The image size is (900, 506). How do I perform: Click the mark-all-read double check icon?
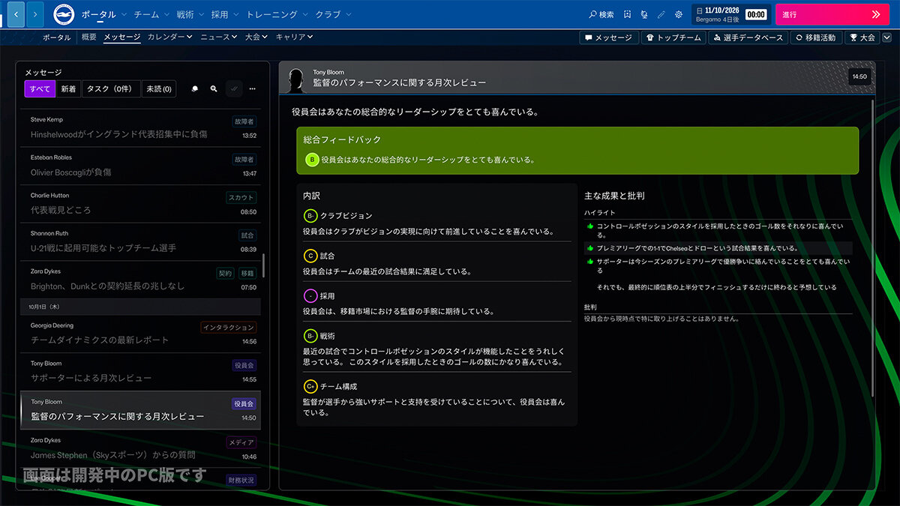233,88
